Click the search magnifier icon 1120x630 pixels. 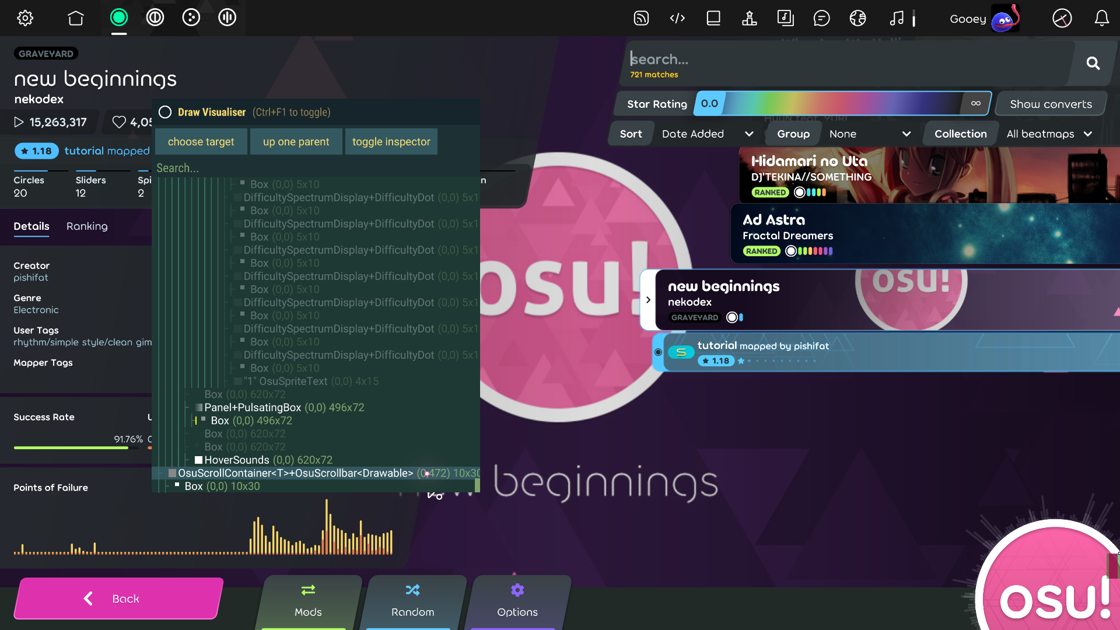(1093, 63)
